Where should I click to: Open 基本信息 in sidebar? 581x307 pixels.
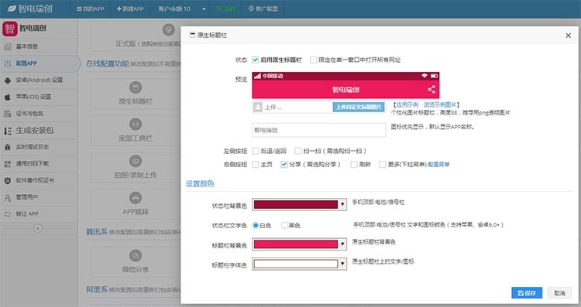click(39, 46)
